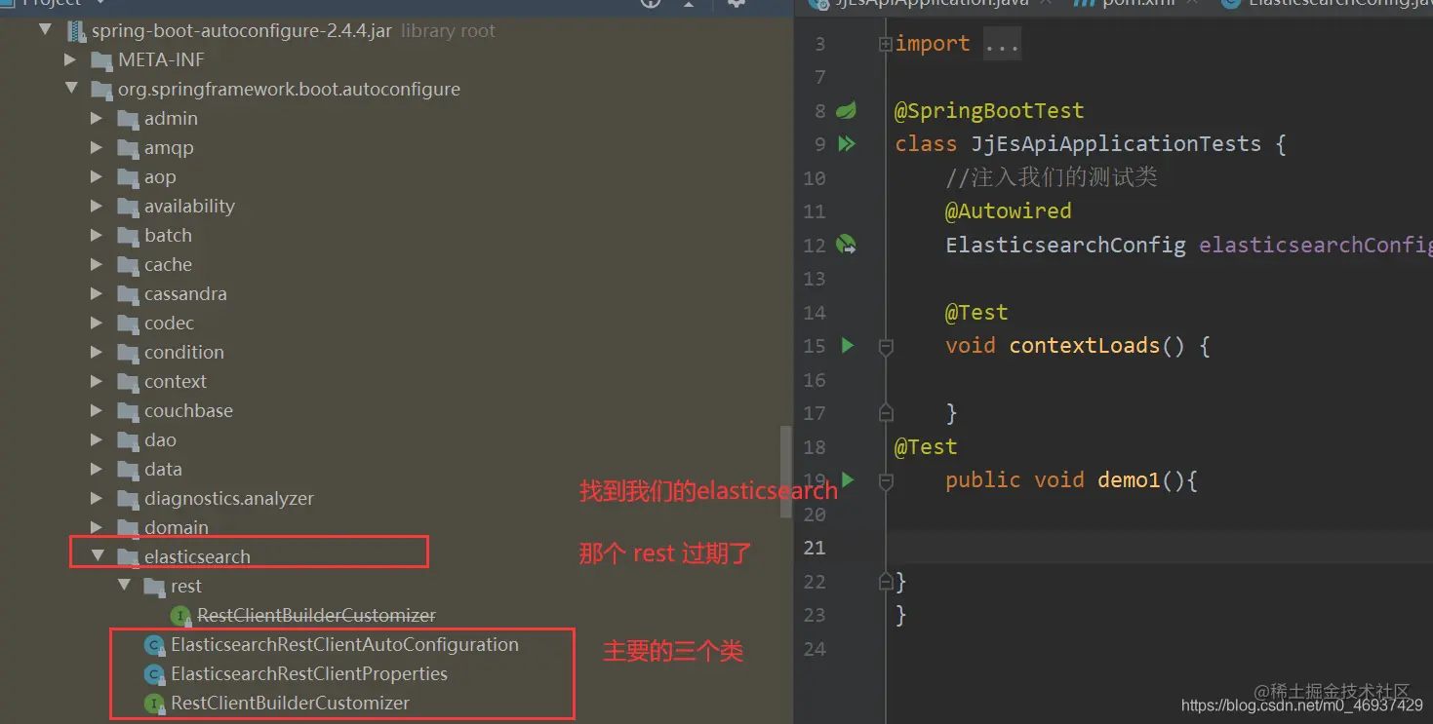Click the ElasticsearchConfig type in line 12
Image resolution: width=1433 pixels, height=724 pixels.
click(1065, 245)
